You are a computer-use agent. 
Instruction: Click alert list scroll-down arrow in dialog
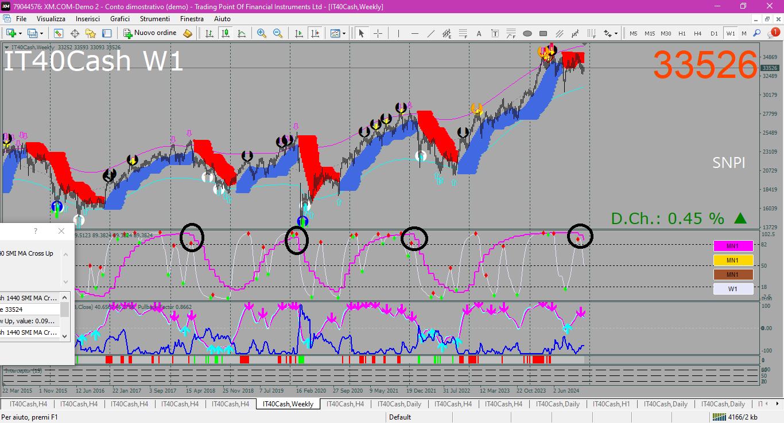[x=65, y=336]
